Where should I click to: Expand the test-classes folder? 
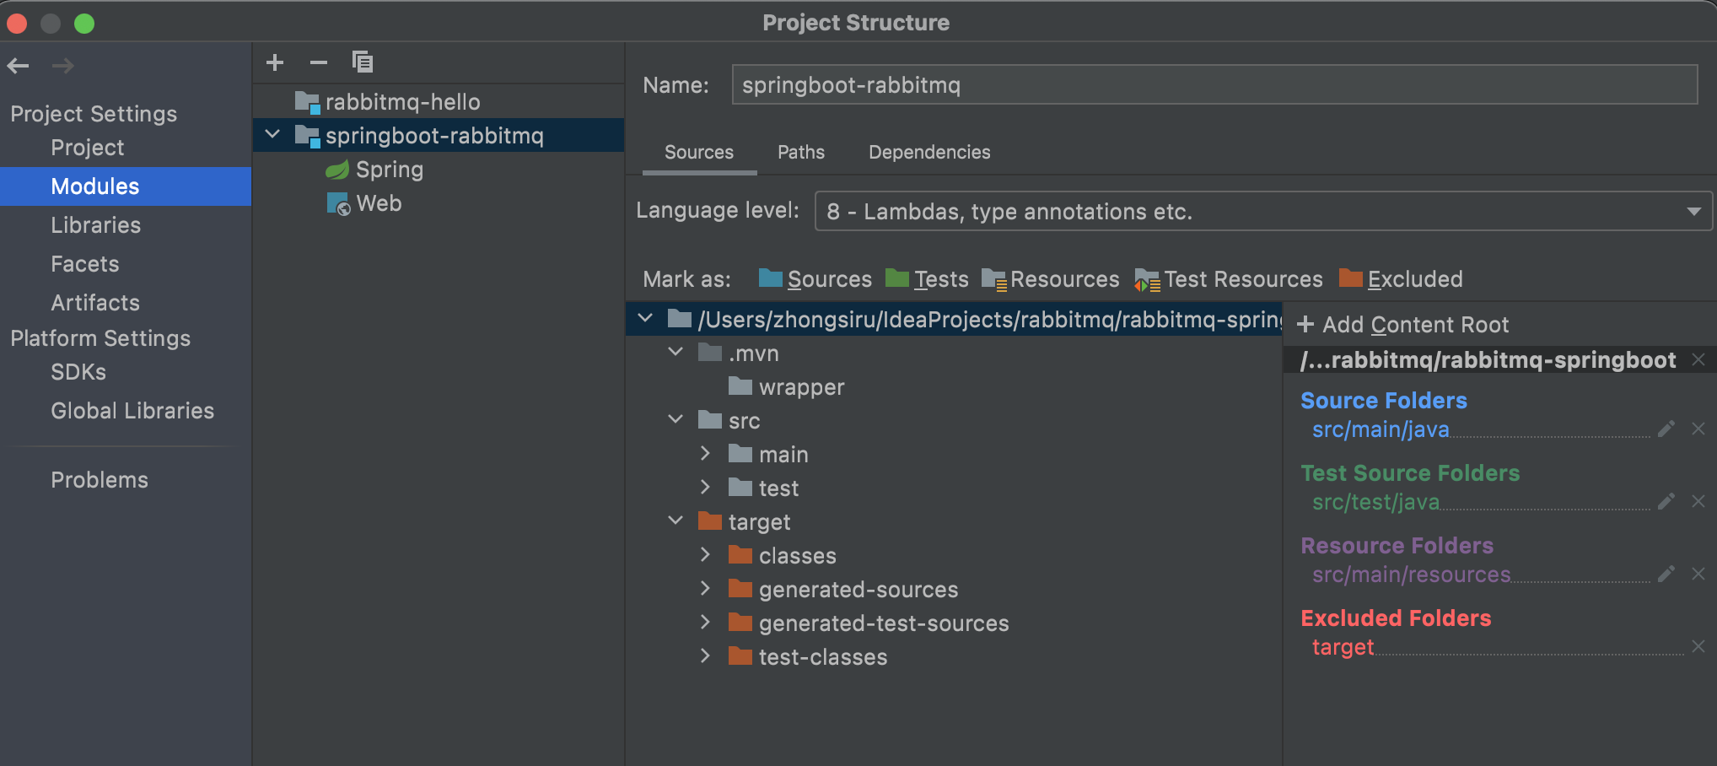[706, 656]
